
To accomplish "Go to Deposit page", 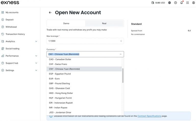I will 9,20.
